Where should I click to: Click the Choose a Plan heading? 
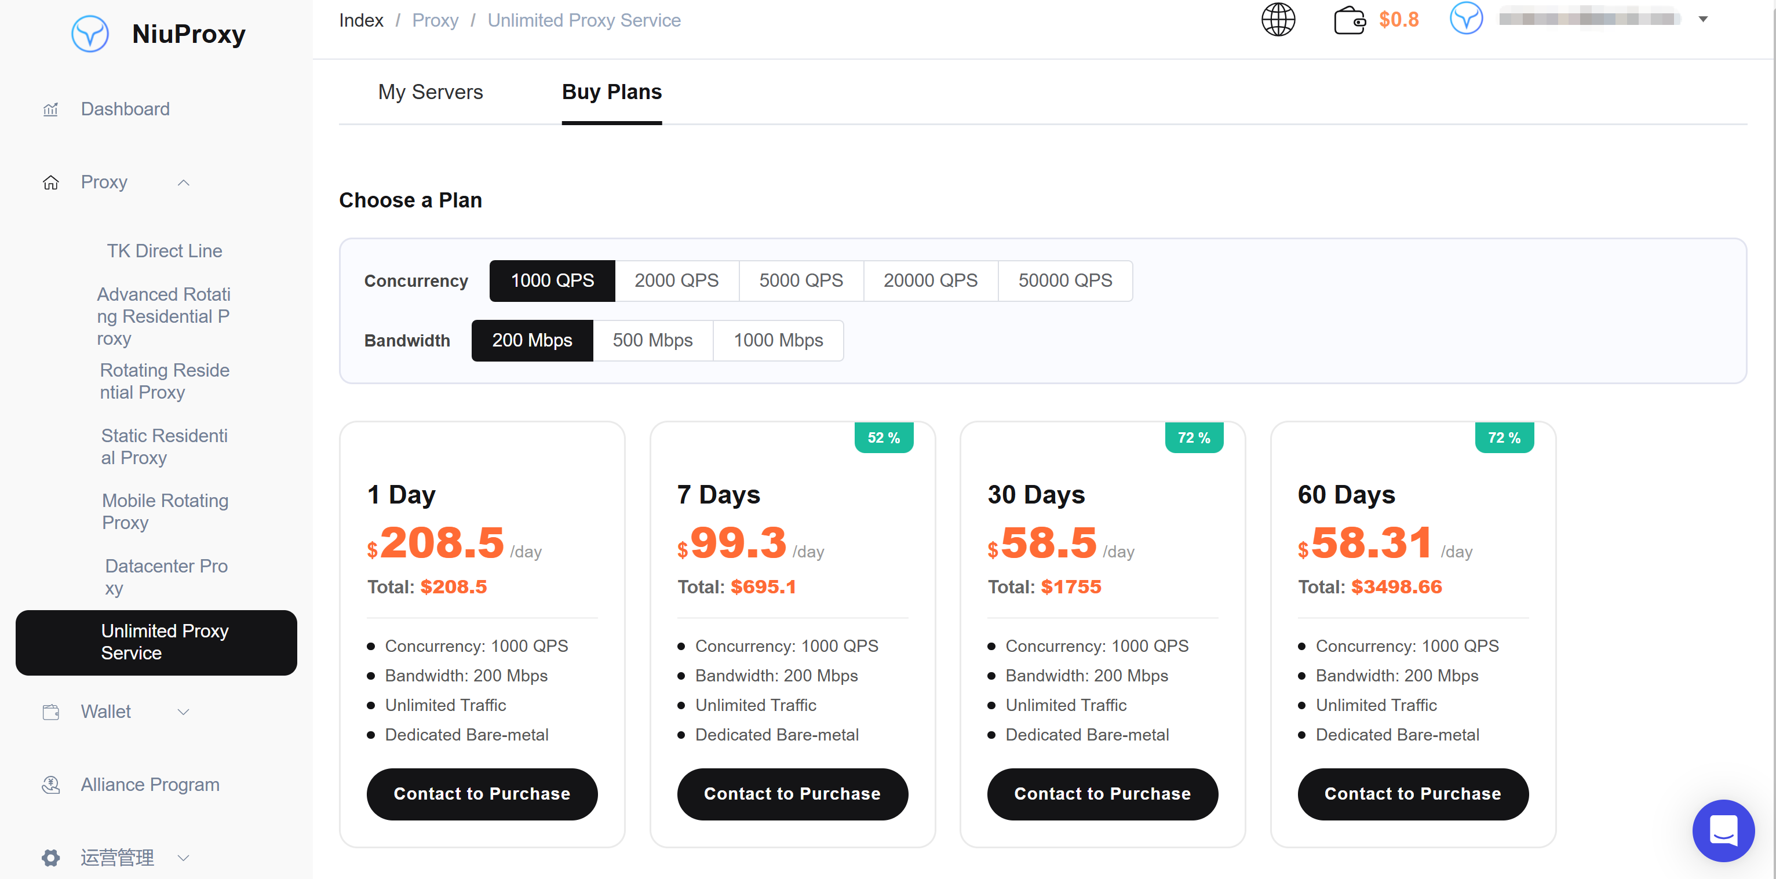click(x=410, y=200)
